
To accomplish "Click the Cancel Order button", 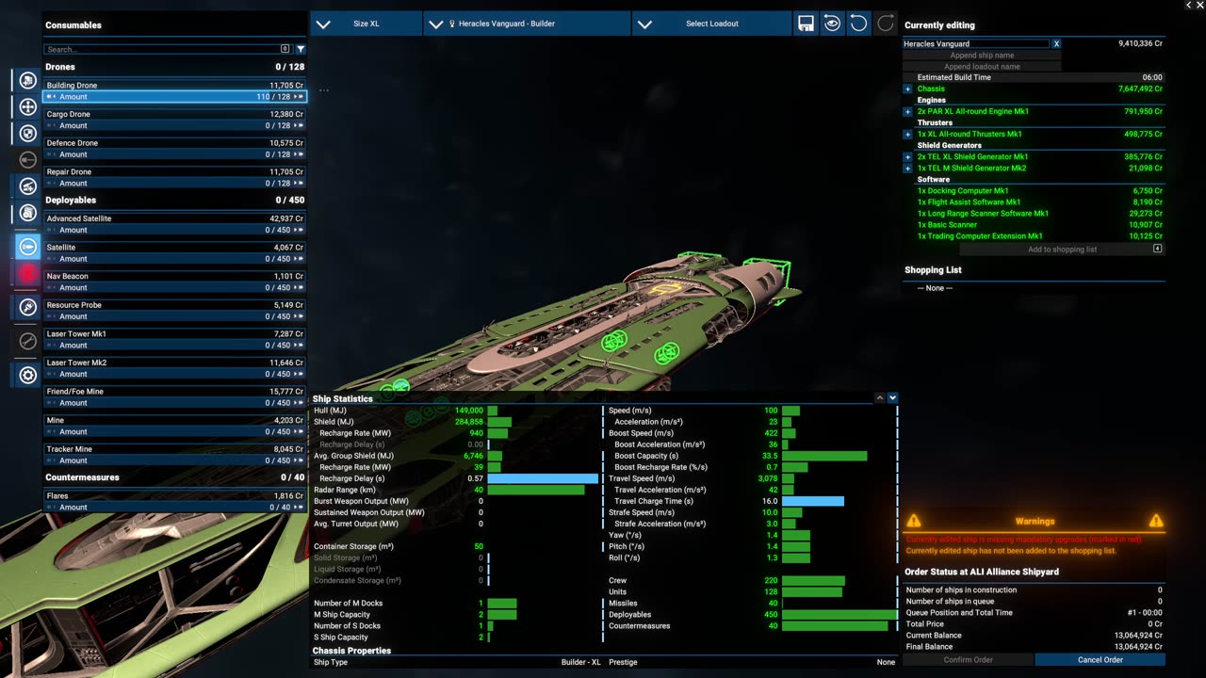I will 1100,660.
